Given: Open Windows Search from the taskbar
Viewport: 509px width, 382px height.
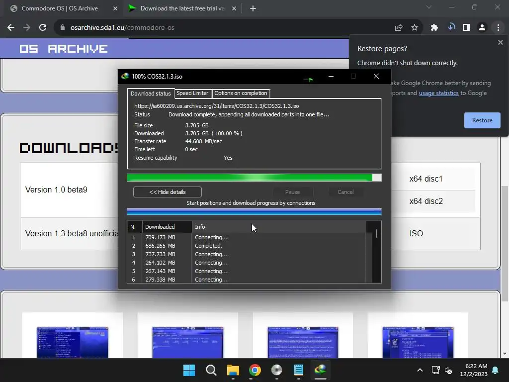Looking at the screenshot, I should click(211, 370).
